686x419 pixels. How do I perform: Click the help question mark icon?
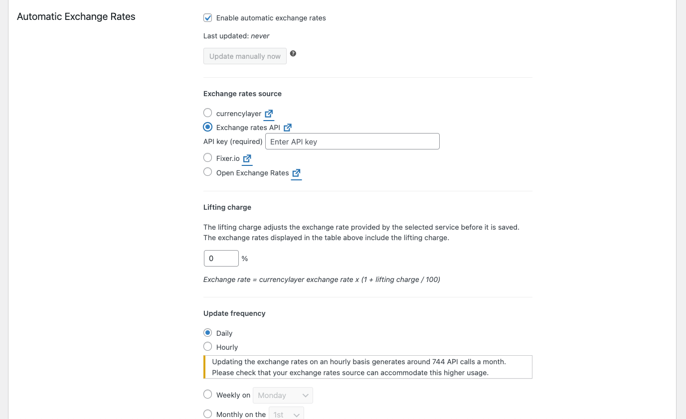coord(293,53)
